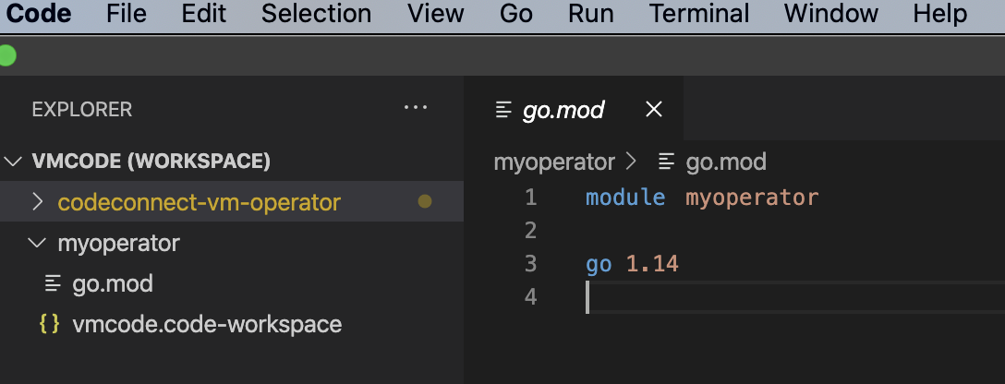Open the Terminal menu
Screen dimensions: 1005x384
click(698, 14)
